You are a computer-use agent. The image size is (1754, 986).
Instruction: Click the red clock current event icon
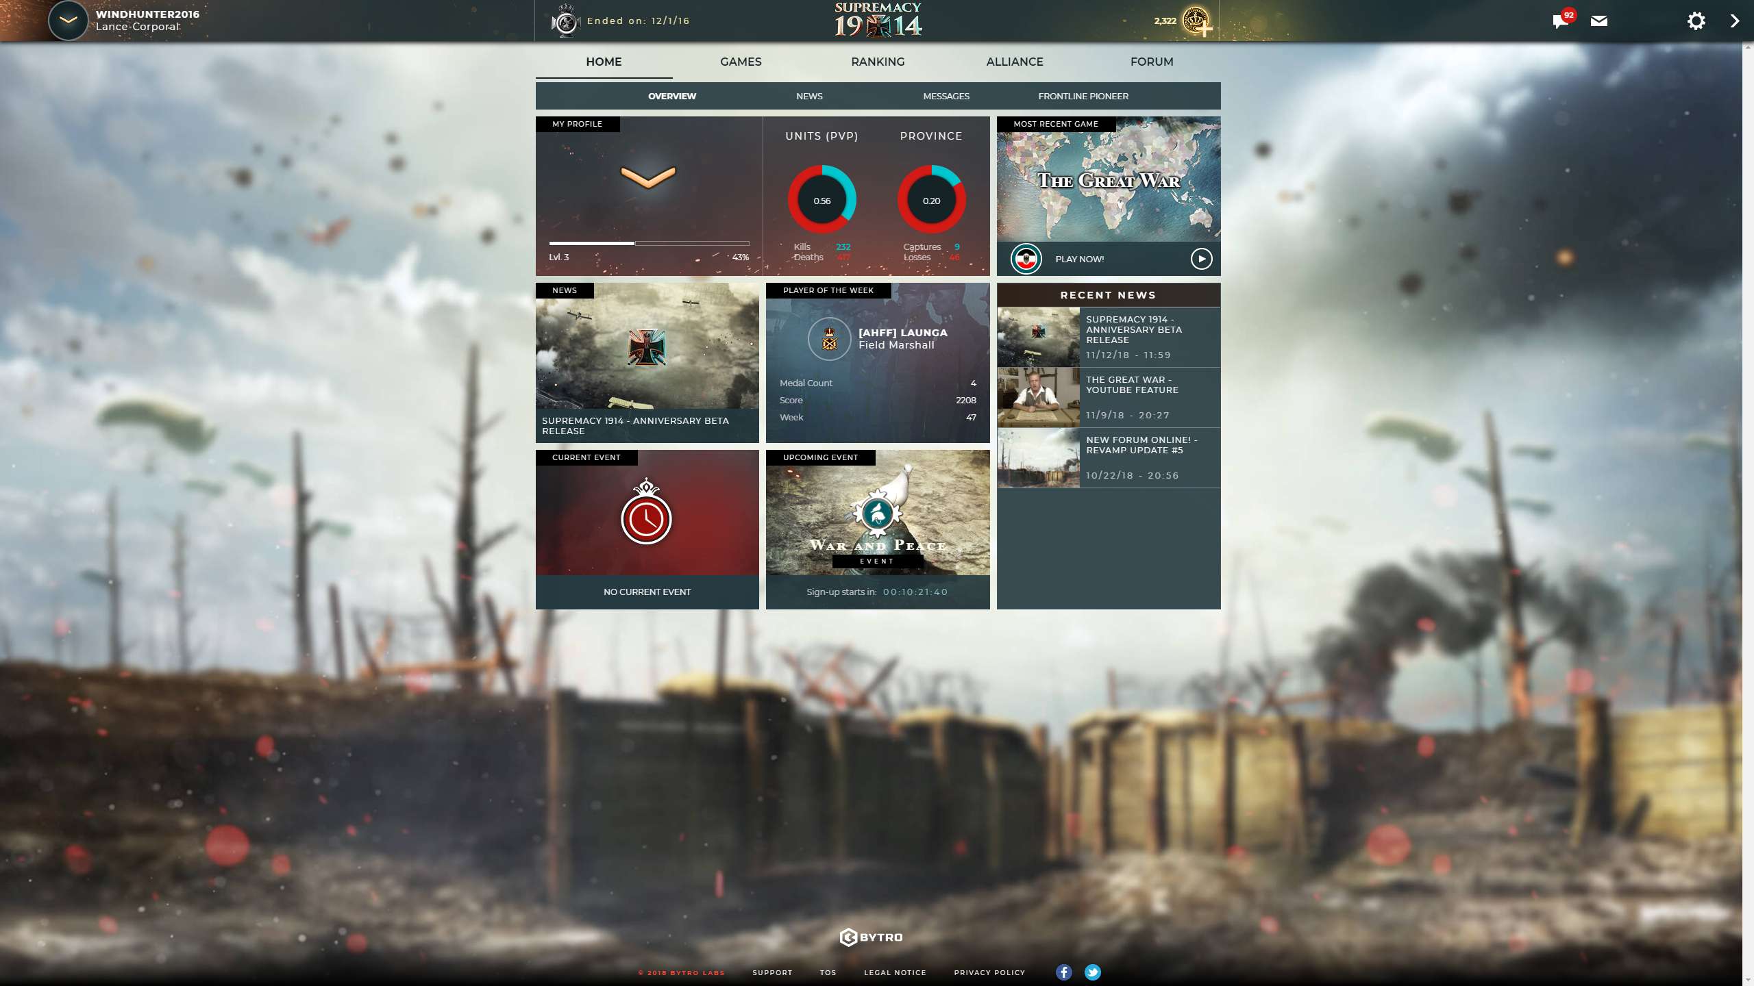click(x=646, y=518)
